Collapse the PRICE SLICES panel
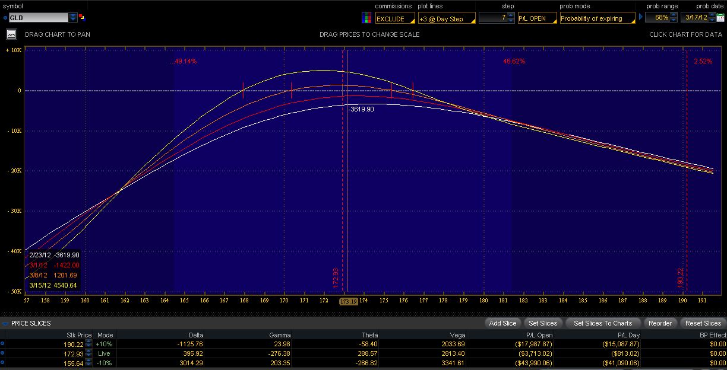 tap(5, 323)
